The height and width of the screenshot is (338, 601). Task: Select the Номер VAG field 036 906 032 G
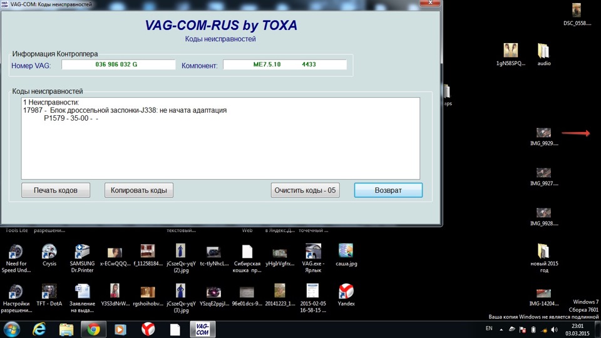click(118, 64)
